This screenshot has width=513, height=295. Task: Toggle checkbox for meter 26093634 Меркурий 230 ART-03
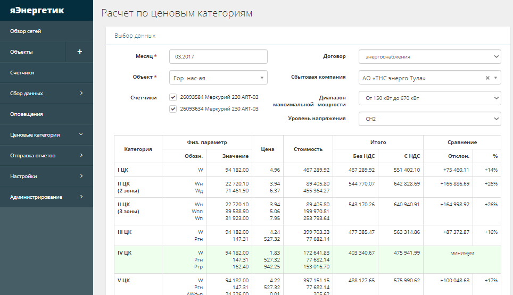(173, 109)
